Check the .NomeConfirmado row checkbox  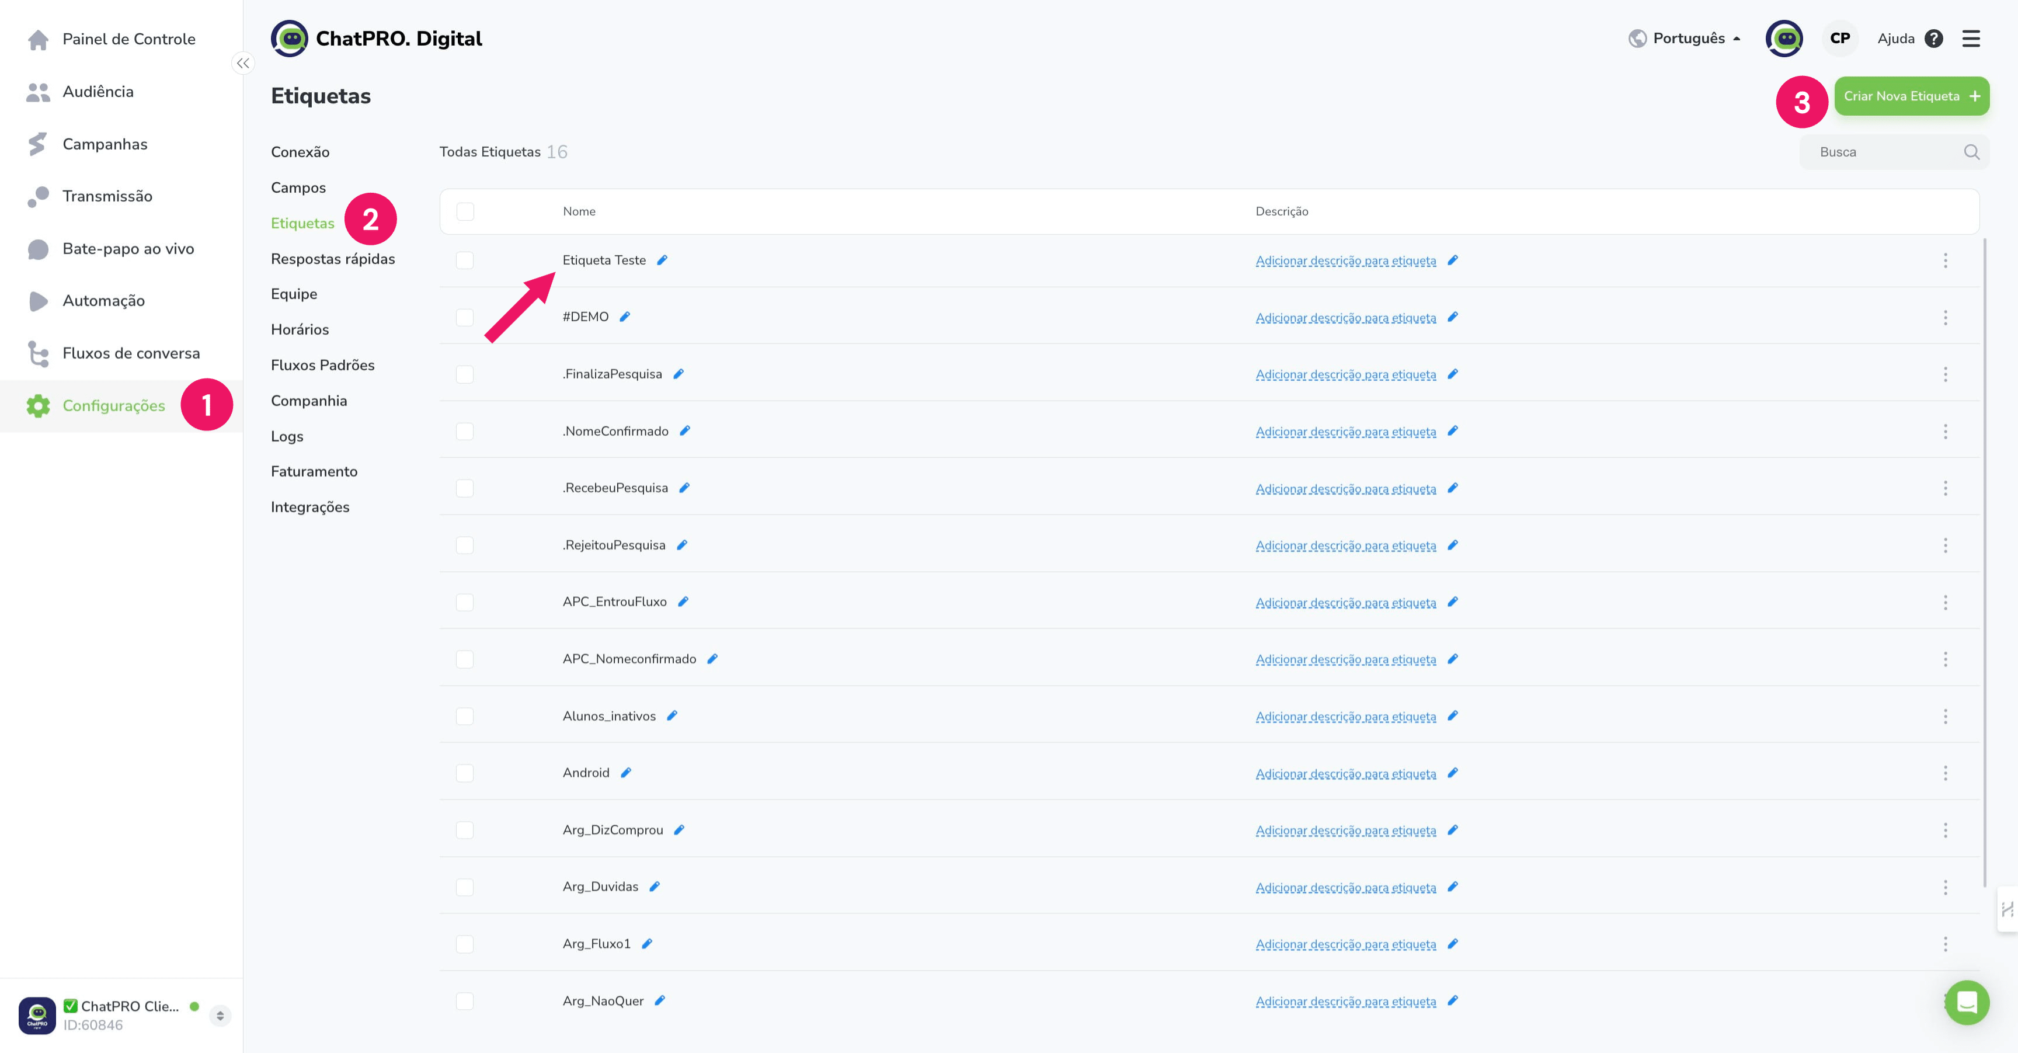click(x=465, y=432)
